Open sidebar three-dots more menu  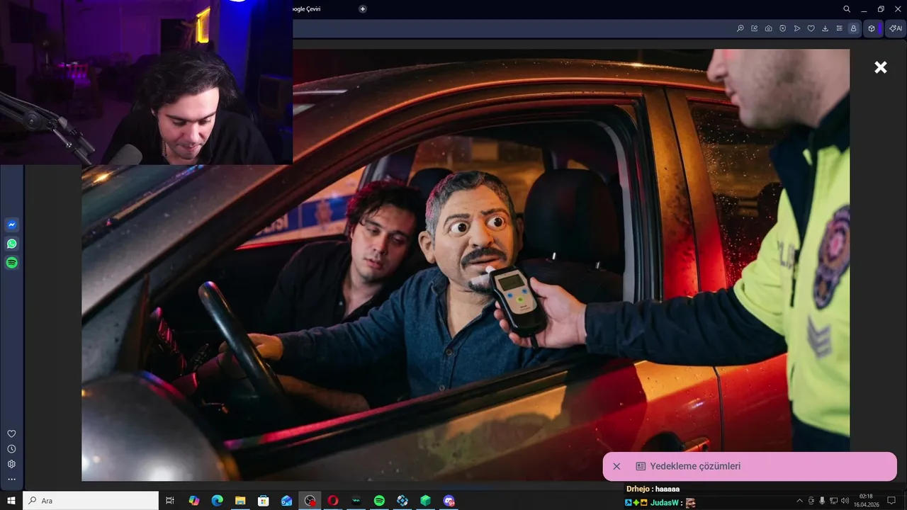pos(11,480)
